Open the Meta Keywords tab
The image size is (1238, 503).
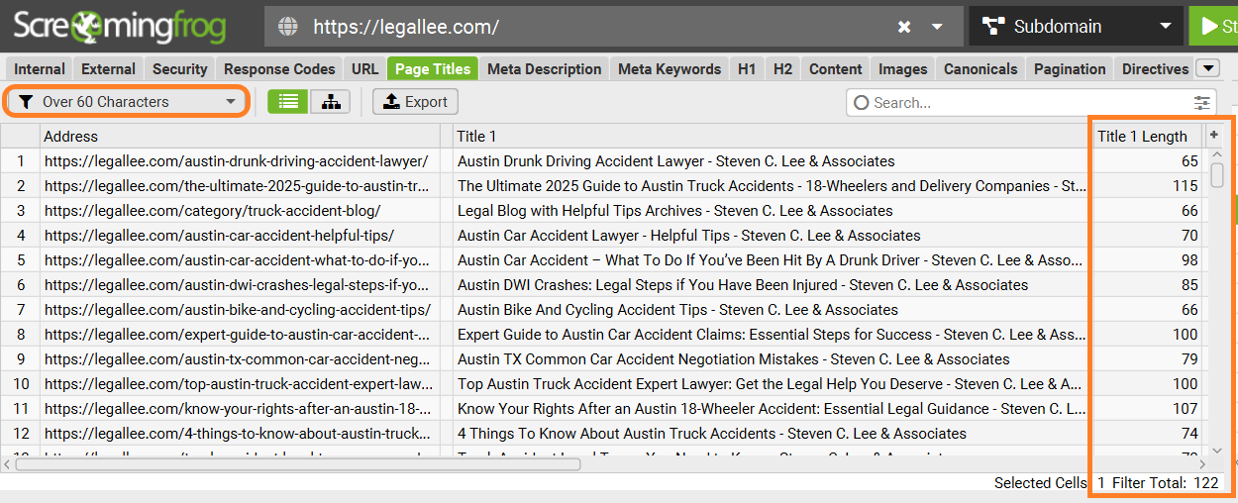670,68
